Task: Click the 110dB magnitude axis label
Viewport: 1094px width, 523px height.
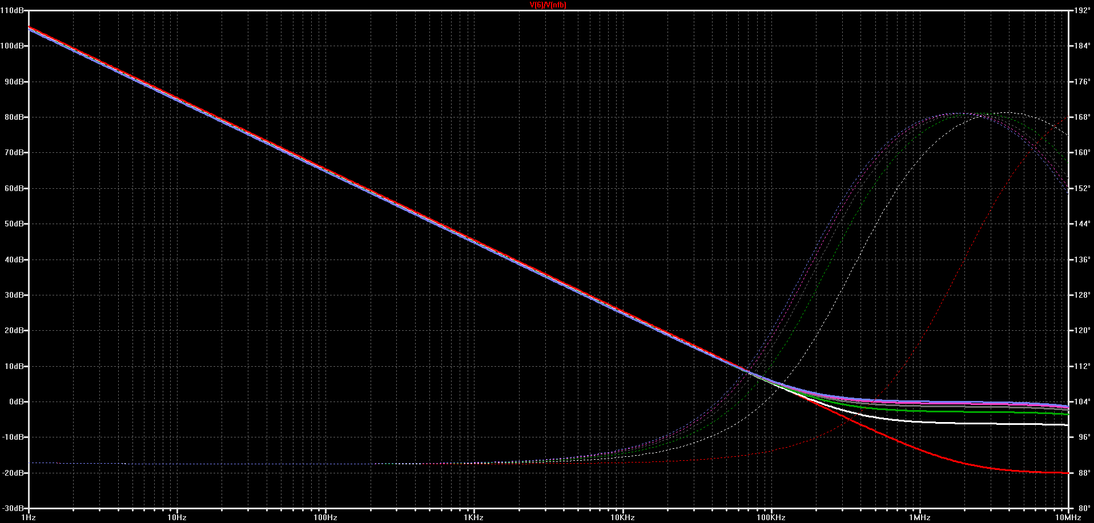Action: [12, 10]
